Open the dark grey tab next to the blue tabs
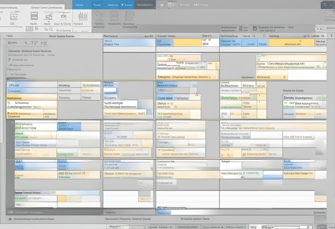The image size is (335, 229). [x=145, y=5]
